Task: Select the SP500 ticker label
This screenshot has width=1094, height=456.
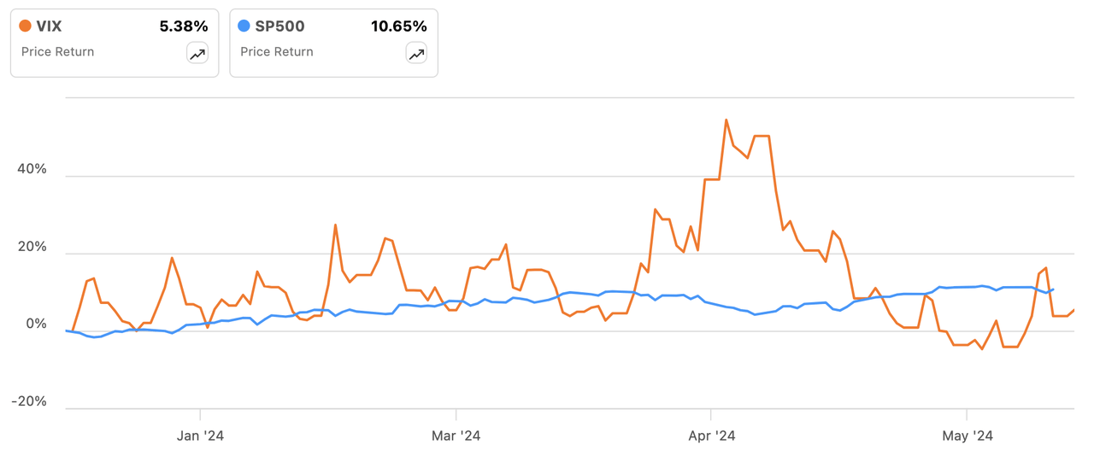Action: 279,26
